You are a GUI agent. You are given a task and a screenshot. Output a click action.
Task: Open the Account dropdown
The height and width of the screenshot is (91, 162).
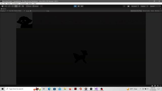pyautogui.click(x=135, y=6)
